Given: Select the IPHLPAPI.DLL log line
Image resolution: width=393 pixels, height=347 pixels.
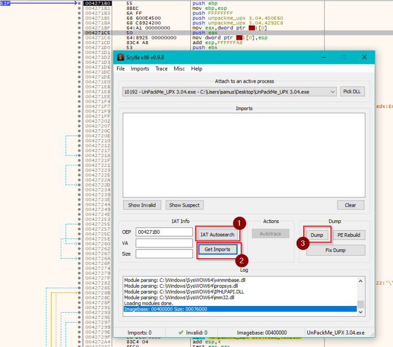Looking at the screenshot, I should pyautogui.click(x=184, y=291).
